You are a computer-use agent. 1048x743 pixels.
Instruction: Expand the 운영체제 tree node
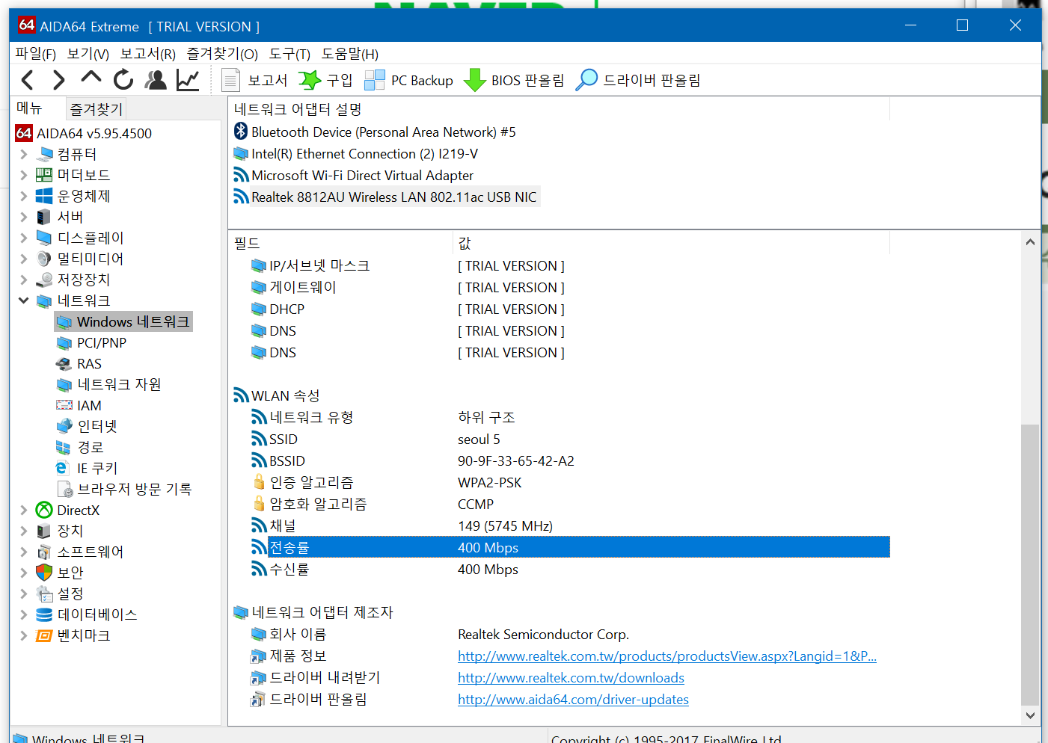coord(23,196)
